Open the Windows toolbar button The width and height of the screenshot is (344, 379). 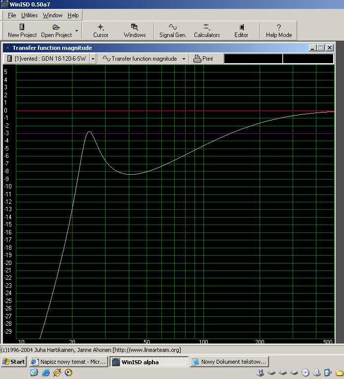[135, 31]
